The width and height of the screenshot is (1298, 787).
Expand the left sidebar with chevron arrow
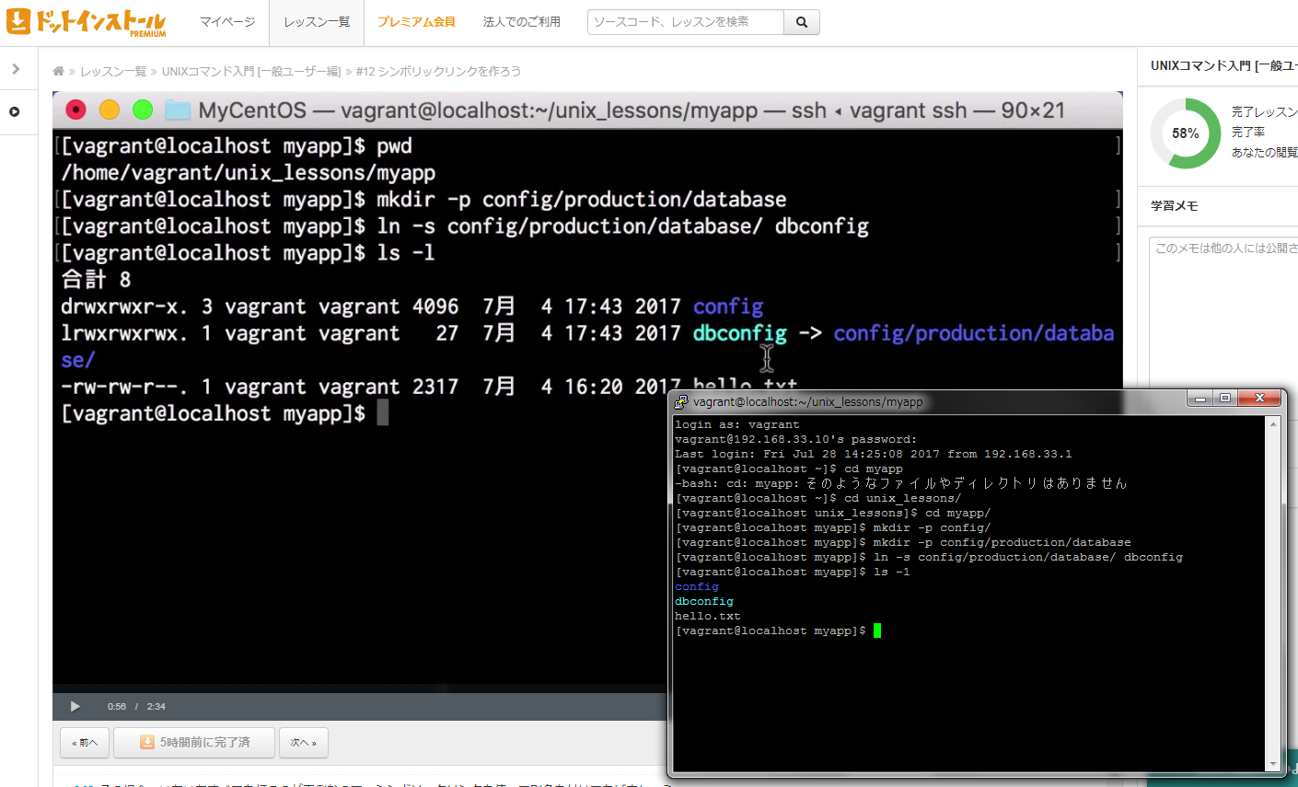tap(16, 69)
